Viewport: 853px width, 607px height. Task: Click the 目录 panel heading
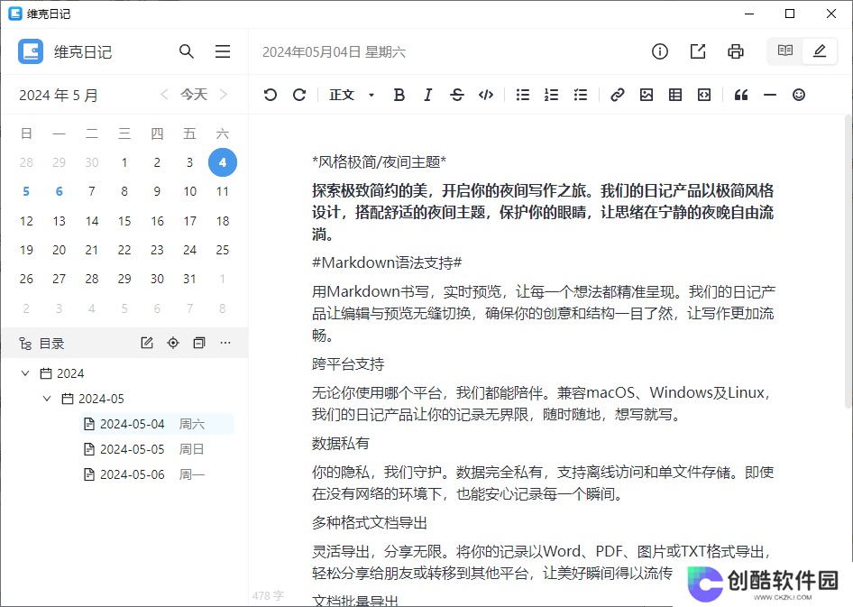[x=51, y=344]
